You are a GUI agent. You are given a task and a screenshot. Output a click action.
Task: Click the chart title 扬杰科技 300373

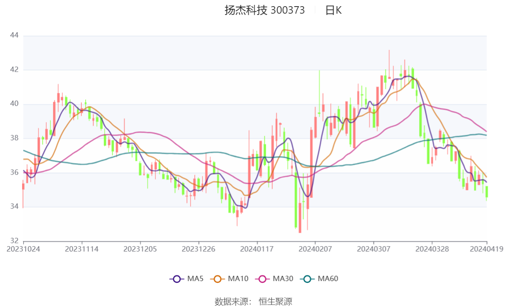coord(265,10)
